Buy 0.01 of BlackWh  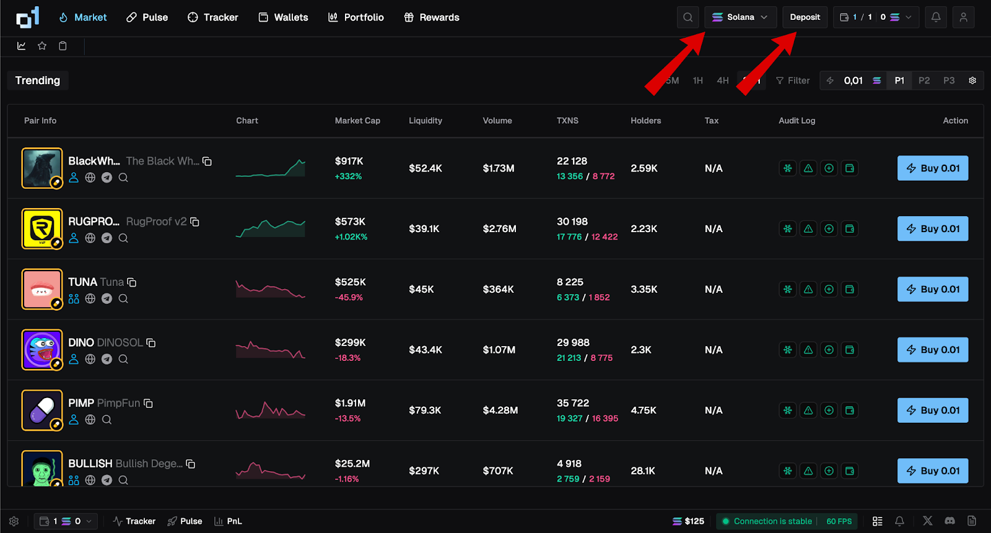(933, 168)
